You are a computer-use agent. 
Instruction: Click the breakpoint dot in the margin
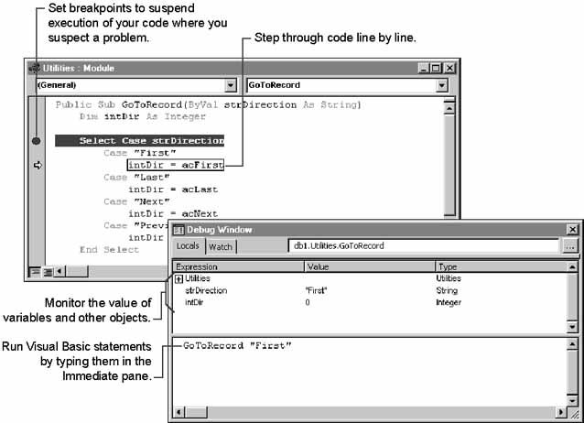point(37,141)
